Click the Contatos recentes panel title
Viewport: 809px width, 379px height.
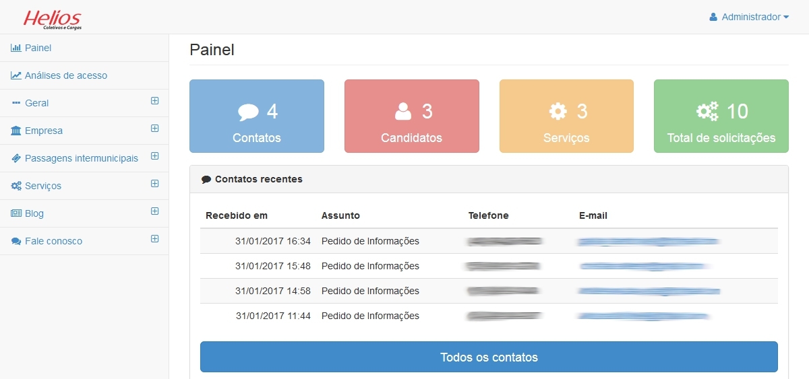tap(259, 180)
